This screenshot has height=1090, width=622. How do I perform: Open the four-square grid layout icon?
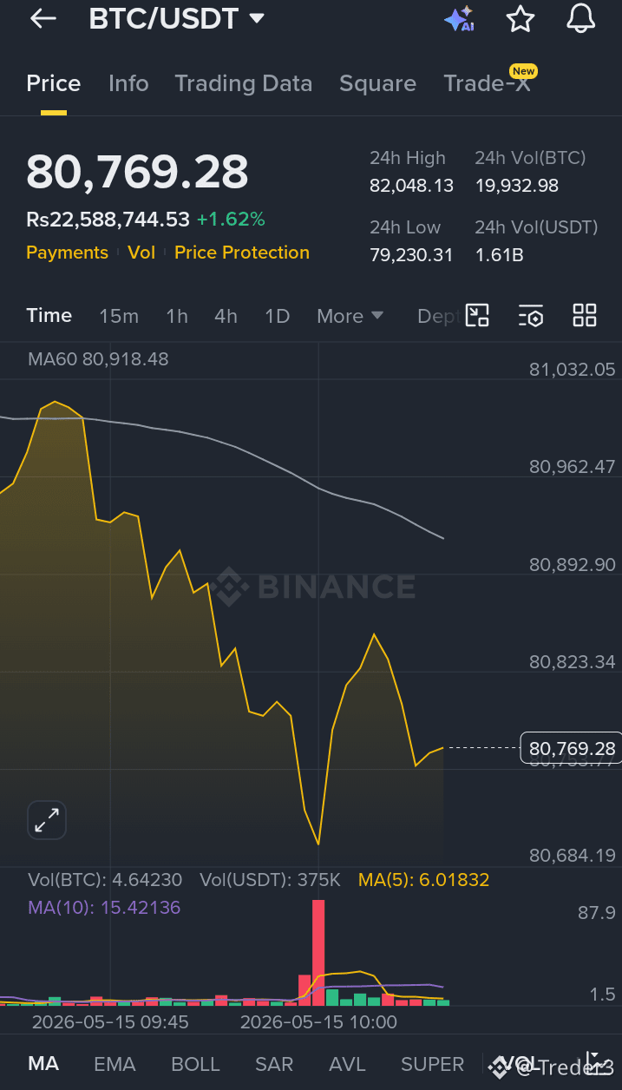(x=585, y=315)
